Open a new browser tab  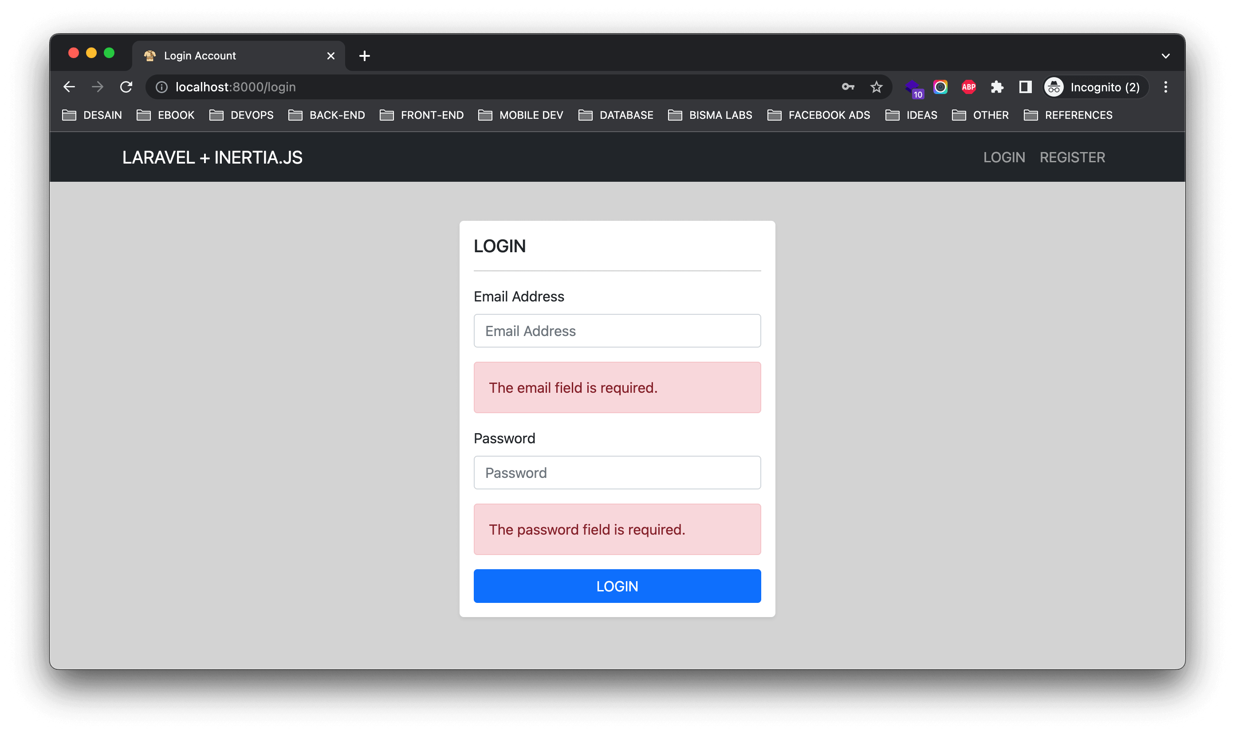point(364,56)
